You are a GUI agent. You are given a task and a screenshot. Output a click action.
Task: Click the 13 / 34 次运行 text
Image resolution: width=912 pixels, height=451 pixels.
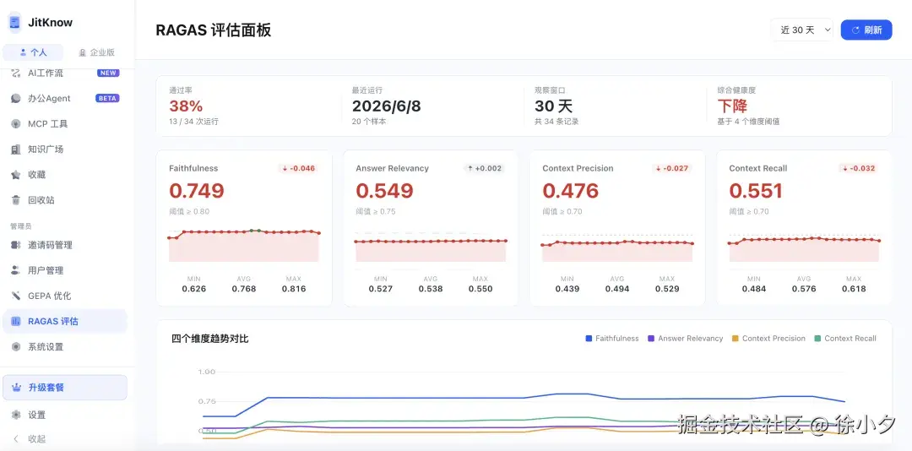(193, 122)
